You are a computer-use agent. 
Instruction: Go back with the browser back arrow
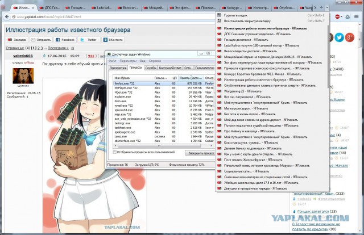click(x=7, y=16)
